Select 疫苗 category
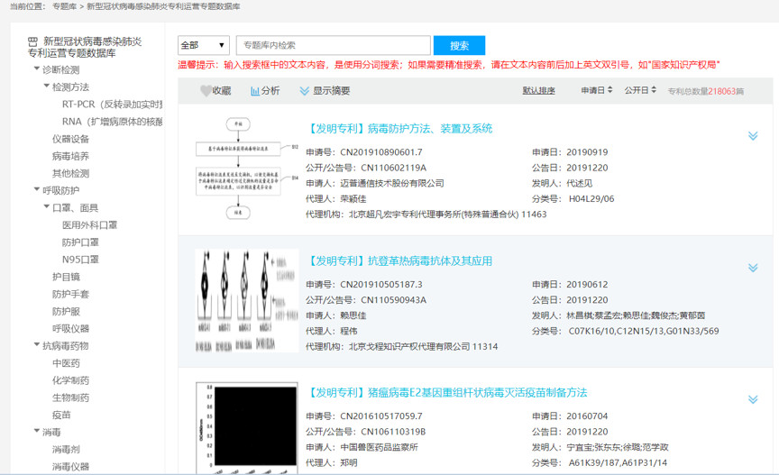 point(61,415)
